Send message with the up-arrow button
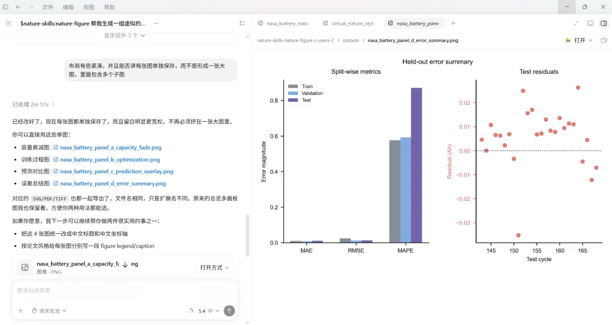This screenshot has width=612, height=325. point(229,311)
